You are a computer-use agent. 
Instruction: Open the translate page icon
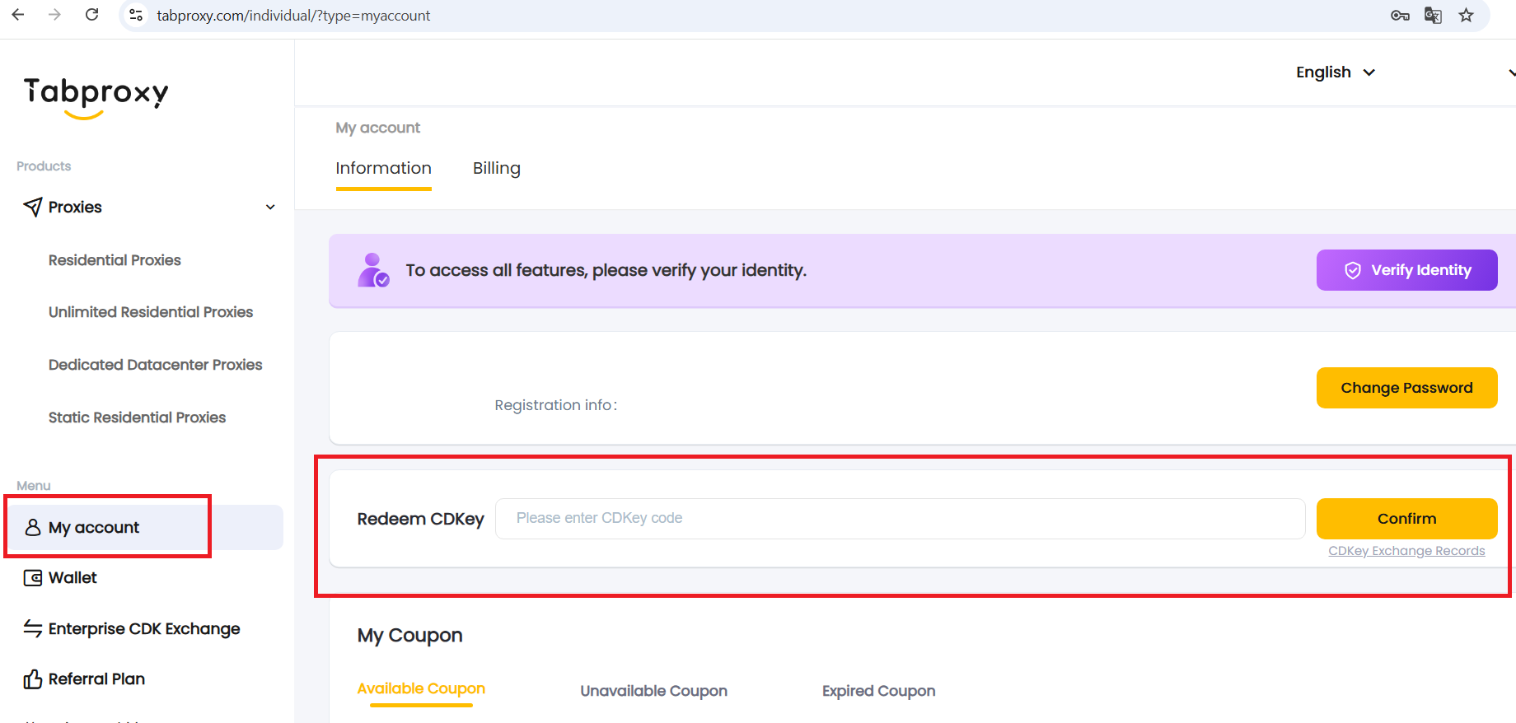point(1433,16)
